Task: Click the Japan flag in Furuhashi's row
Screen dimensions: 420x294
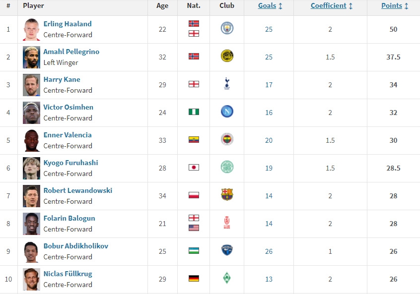Action: point(194,168)
